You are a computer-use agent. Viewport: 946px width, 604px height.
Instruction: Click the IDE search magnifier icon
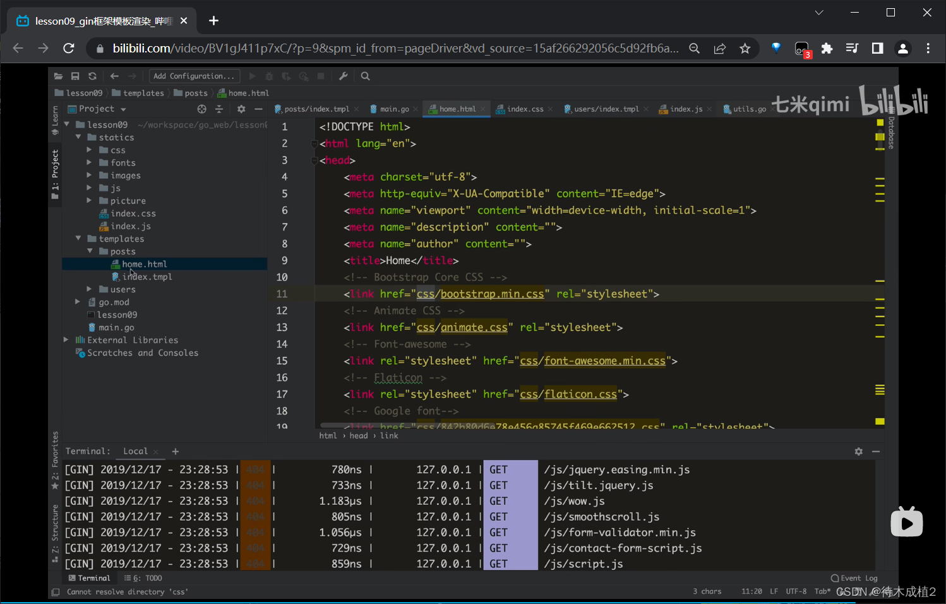365,76
